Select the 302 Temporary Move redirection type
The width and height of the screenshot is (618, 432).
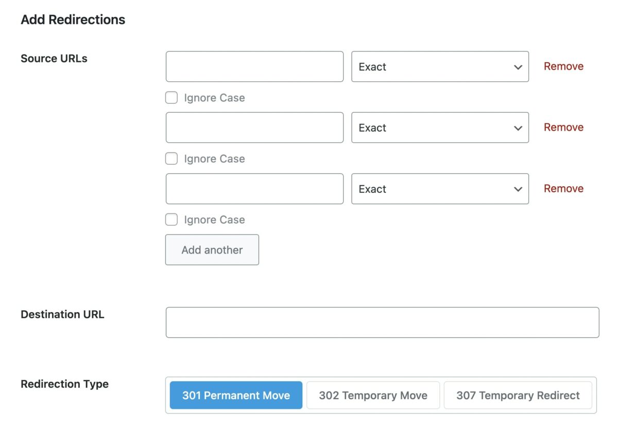[x=373, y=395]
